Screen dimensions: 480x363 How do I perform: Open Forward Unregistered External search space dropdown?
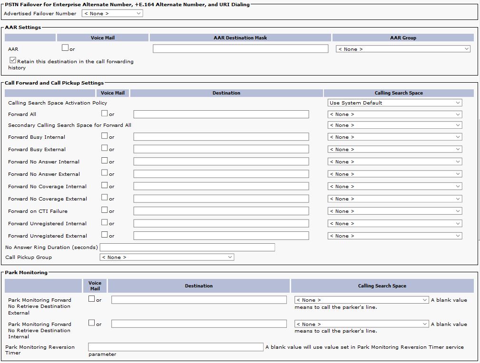[394, 236]
